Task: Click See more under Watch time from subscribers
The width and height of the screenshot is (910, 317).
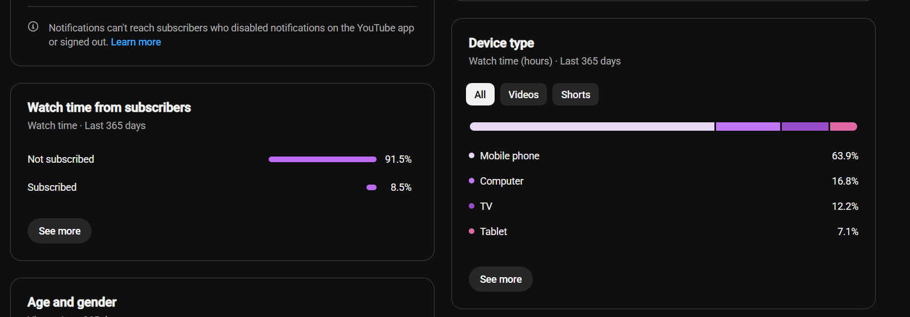Action: click(x=60, y=231)
